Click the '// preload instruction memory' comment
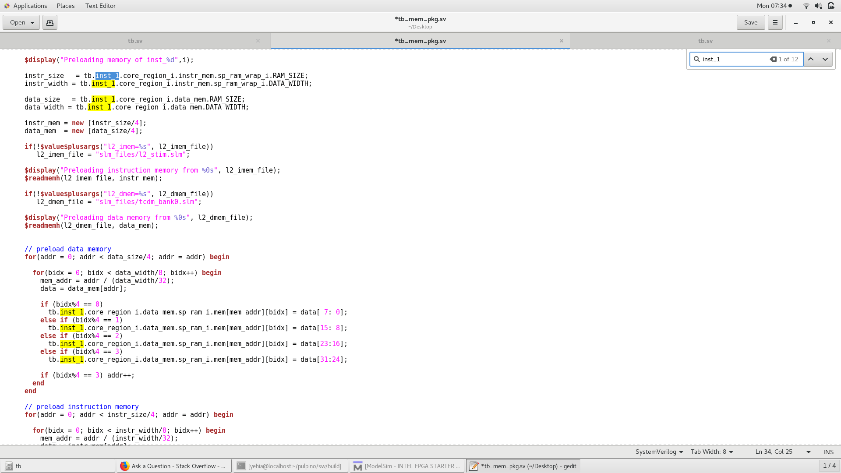The height and width of the screenshot is (473, 841). point(81,407)
